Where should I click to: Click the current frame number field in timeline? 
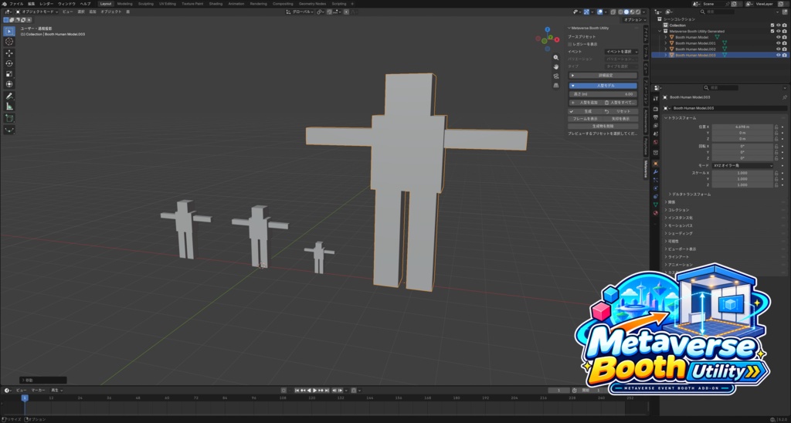point(559,391)
